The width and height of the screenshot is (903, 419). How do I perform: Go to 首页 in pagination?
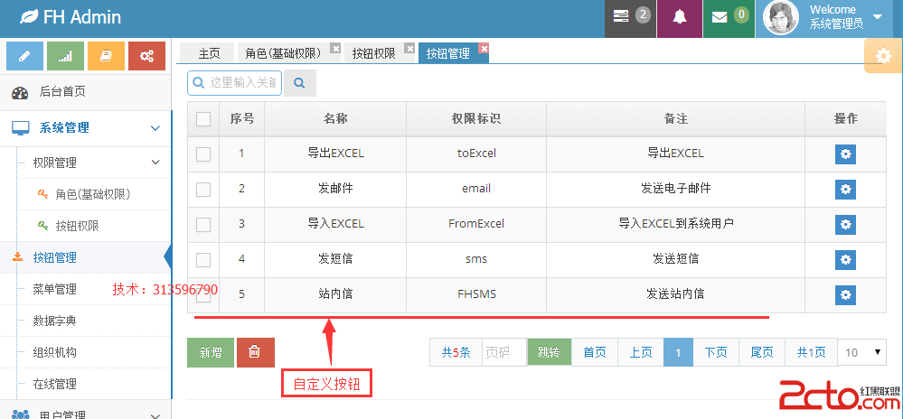[x=595, y=352]
